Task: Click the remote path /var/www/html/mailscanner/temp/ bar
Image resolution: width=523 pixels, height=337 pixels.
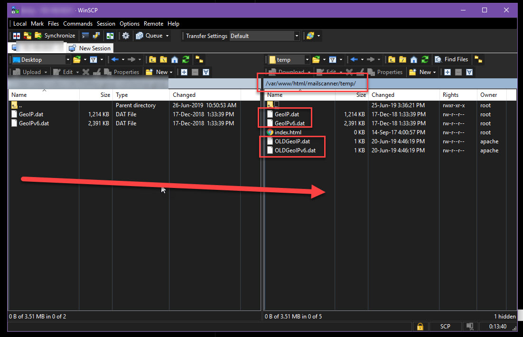Action: tap(311, 84)
